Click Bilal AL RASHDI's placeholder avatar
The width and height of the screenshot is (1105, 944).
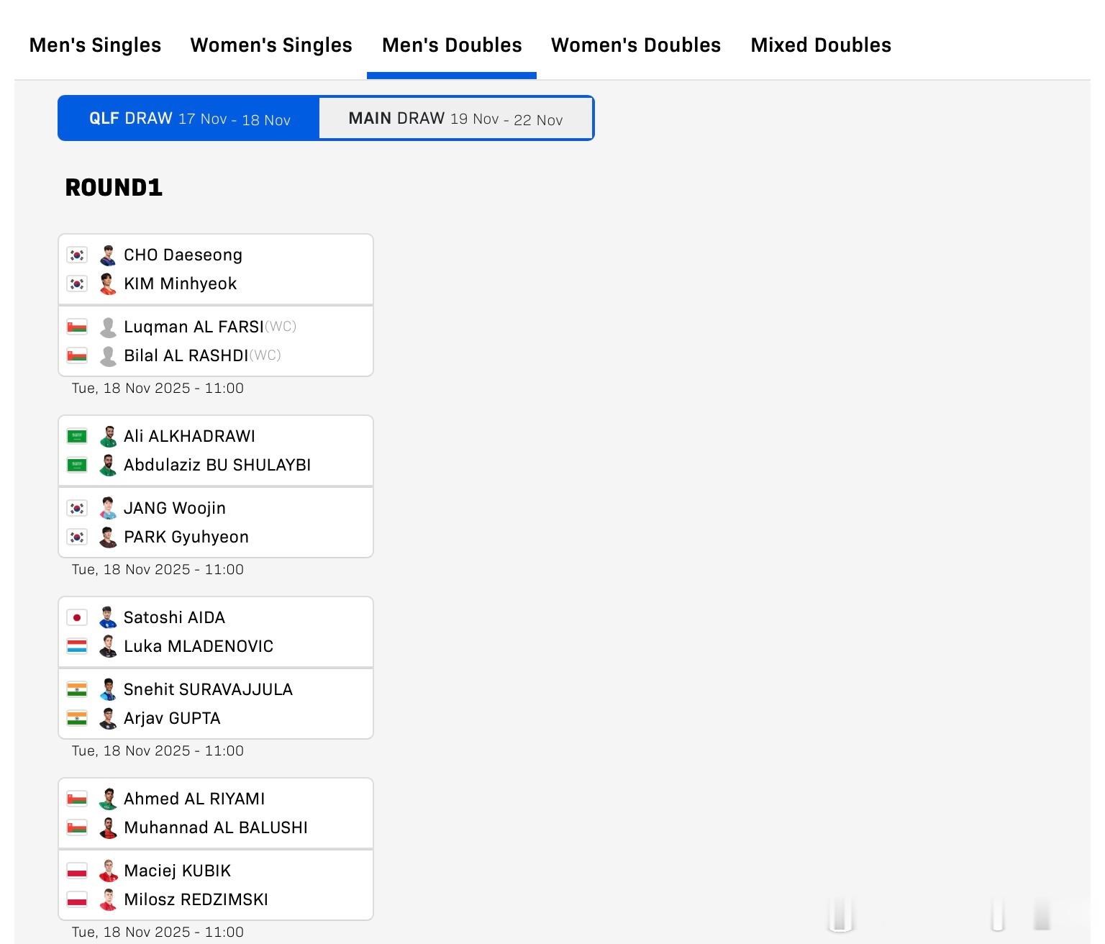(x=108, y=355)
